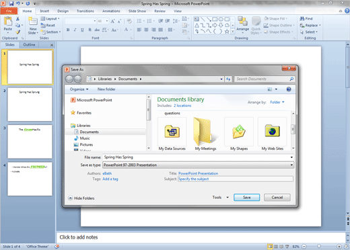Screen dimensions: 350x250
Task: Click the Cut scissors icon
Action: 17,19
